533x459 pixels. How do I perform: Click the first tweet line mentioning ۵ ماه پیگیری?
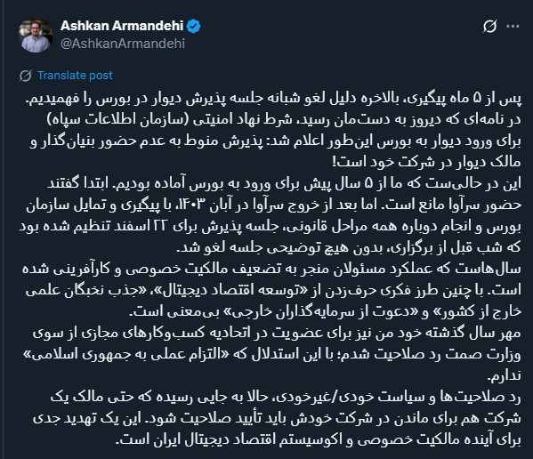click(x=273, y=99)
